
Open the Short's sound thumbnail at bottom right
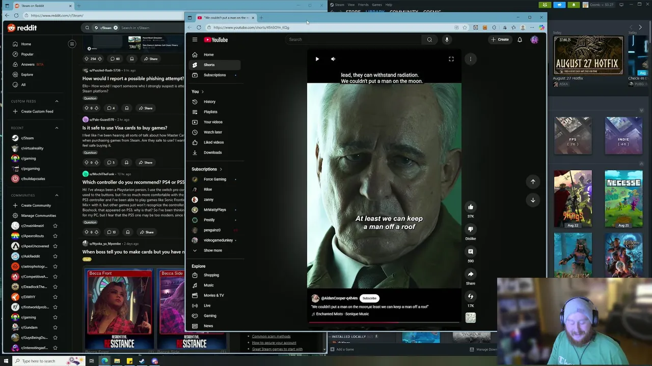point(471,318)
